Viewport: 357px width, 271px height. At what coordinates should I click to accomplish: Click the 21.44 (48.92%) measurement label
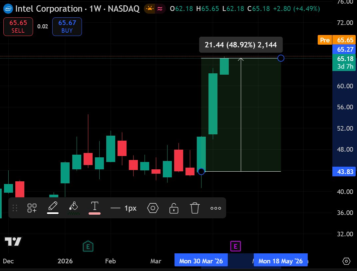click(241, 45)
